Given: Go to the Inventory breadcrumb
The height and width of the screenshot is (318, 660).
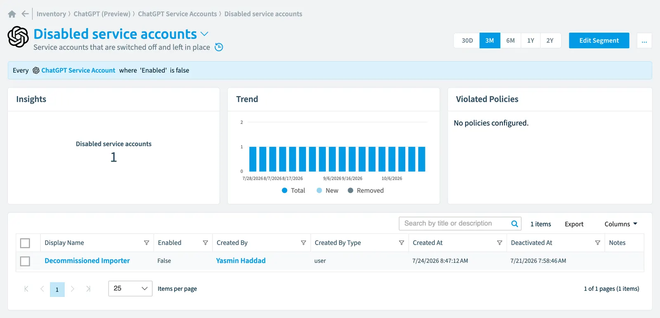Looking at the screenshot, I should coord(51,14).
